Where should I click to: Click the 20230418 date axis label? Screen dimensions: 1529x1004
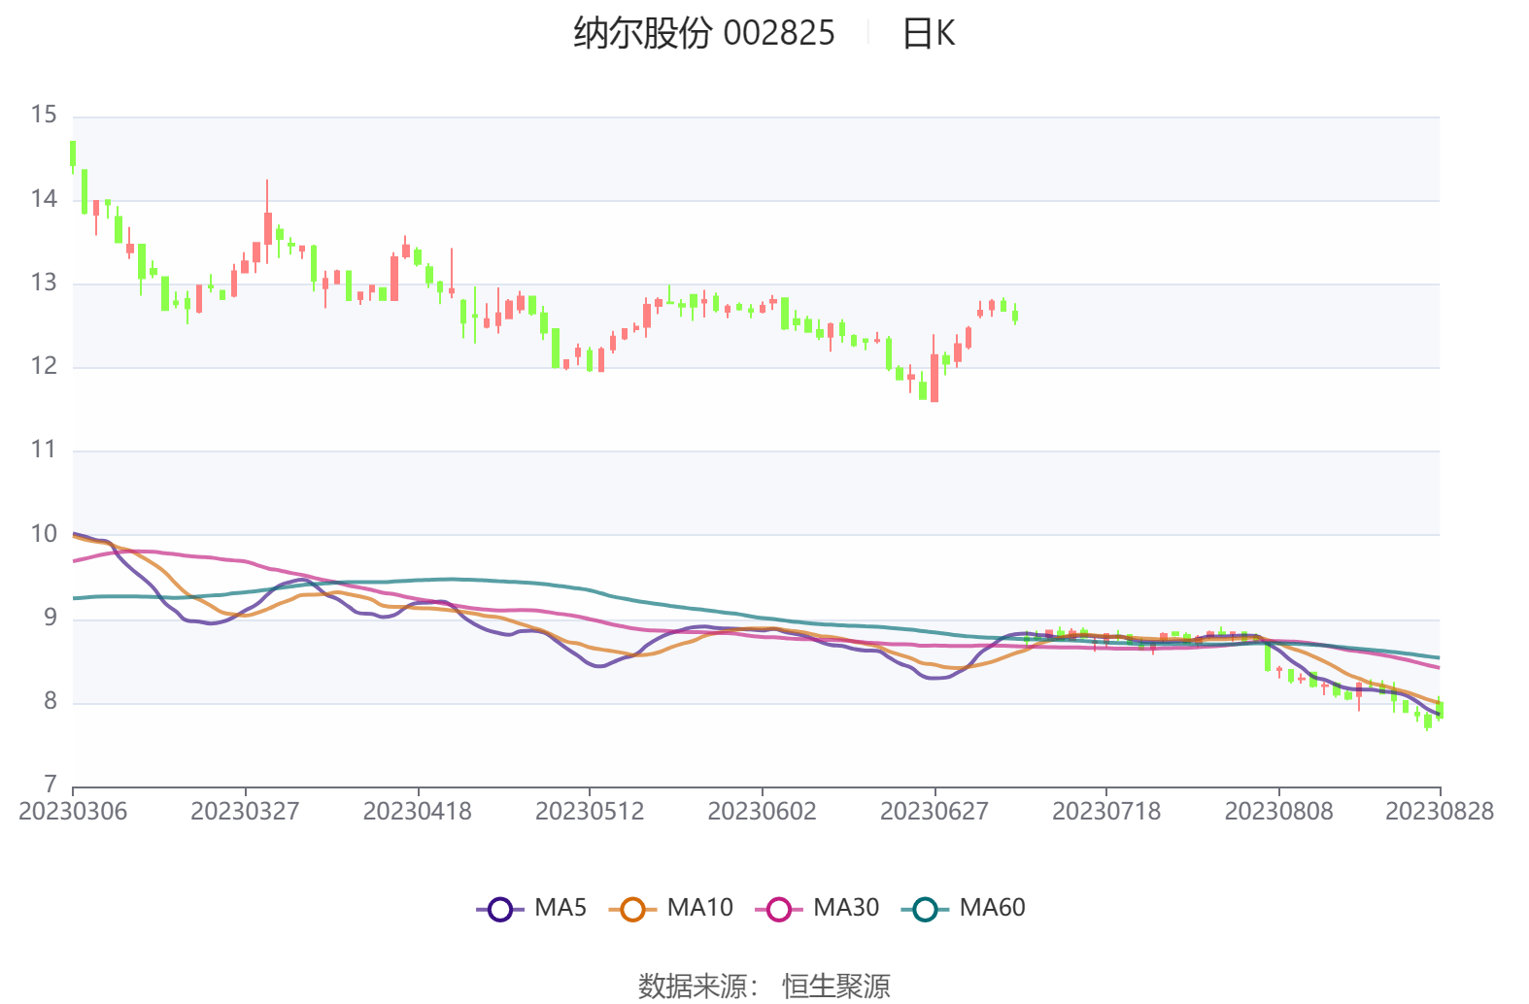tap(418, 812)
